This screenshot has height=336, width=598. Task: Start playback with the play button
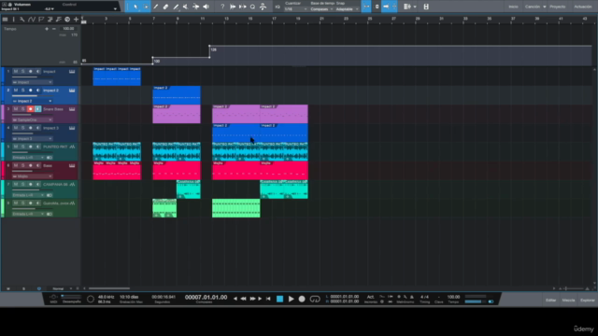291,299
